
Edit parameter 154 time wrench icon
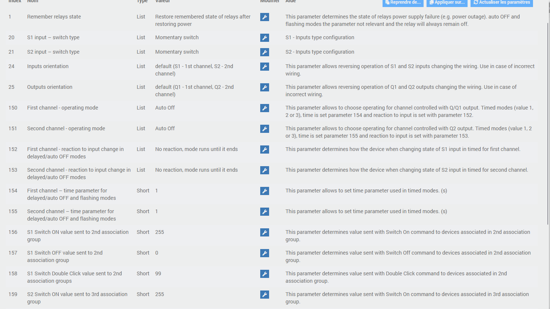click(265, 191)
